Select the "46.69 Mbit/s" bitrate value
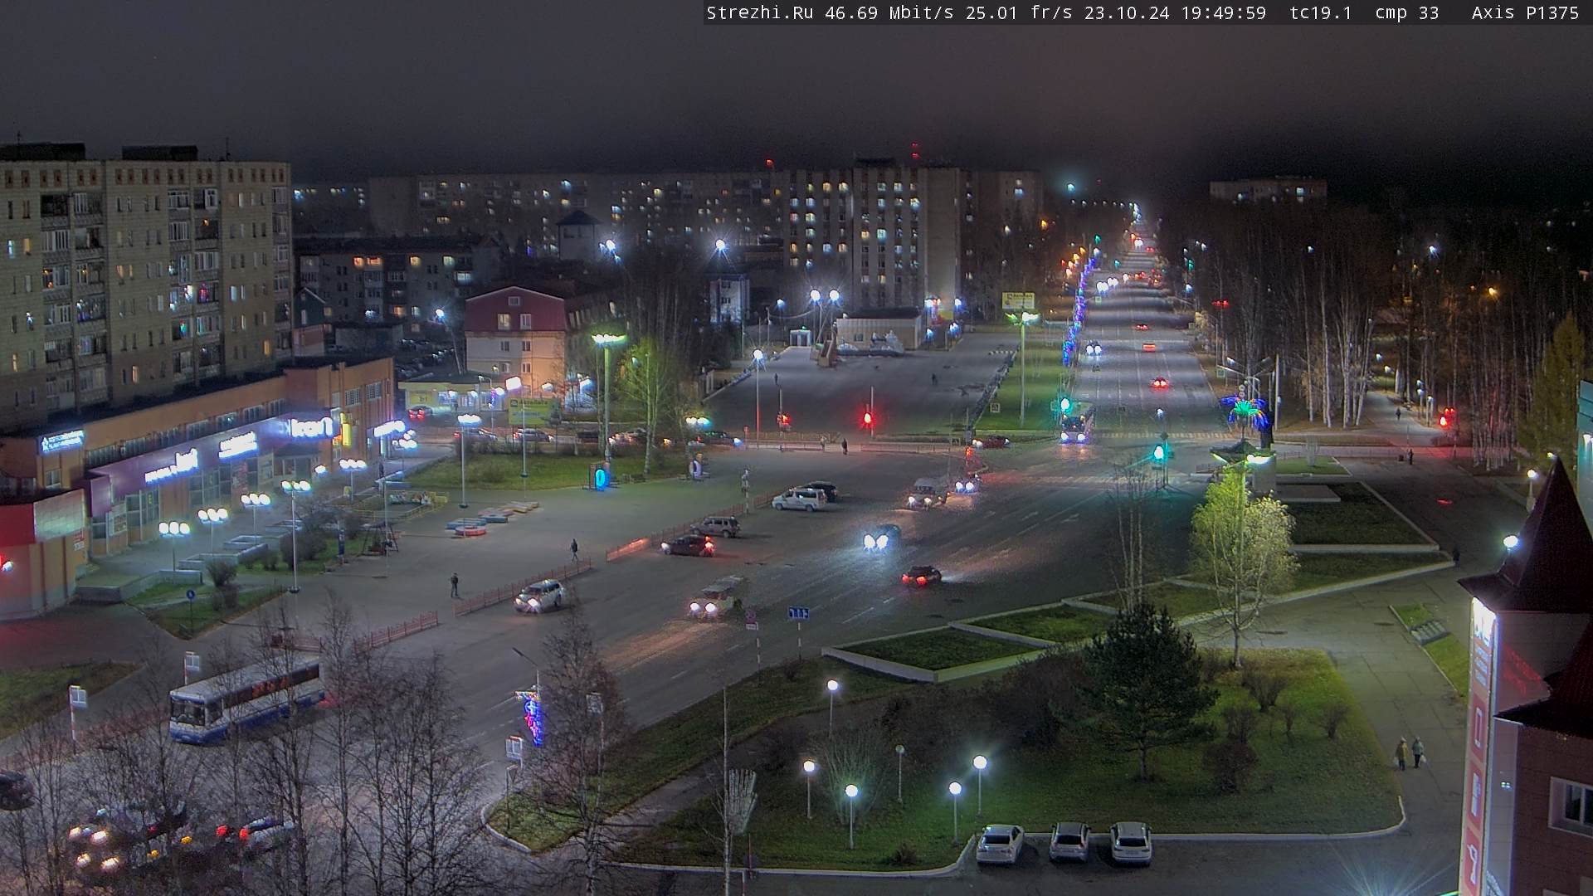 (x=888, y=13)
